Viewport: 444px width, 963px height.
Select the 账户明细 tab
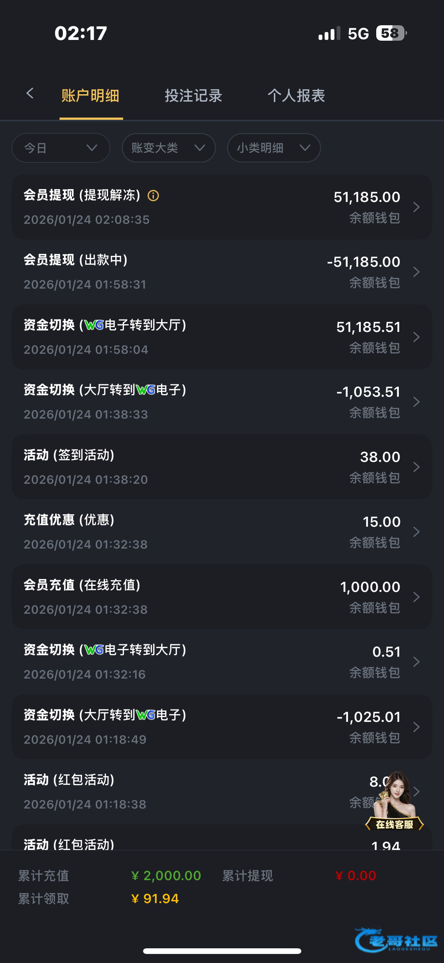coord(91,96)
